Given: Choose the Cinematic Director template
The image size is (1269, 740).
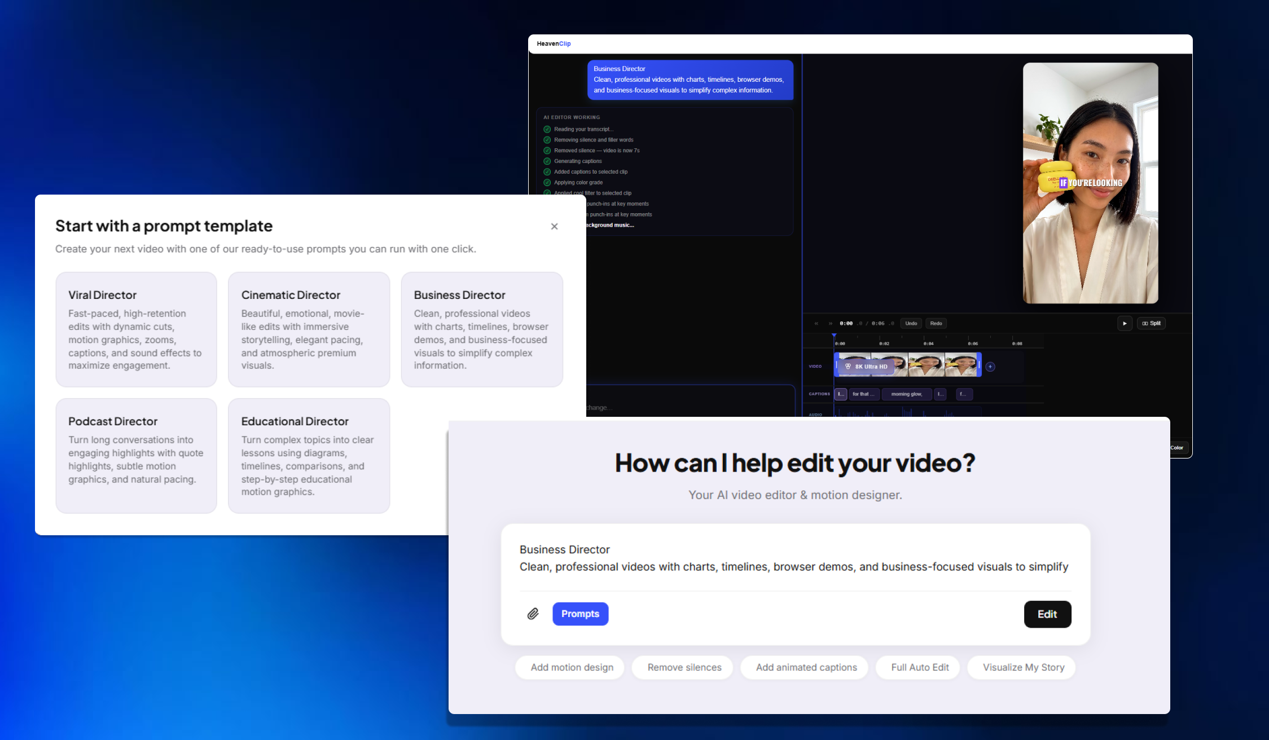Looking at the screenshot, I should coord(309,329).
